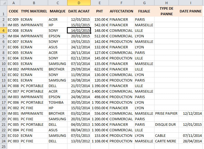Select cell with price 542.00 €
The width and height of the screenshot is (204, 149).
(x=100, y=25)
